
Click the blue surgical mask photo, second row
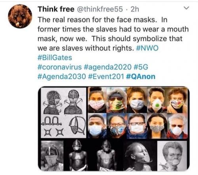click(x=97, y=126)
